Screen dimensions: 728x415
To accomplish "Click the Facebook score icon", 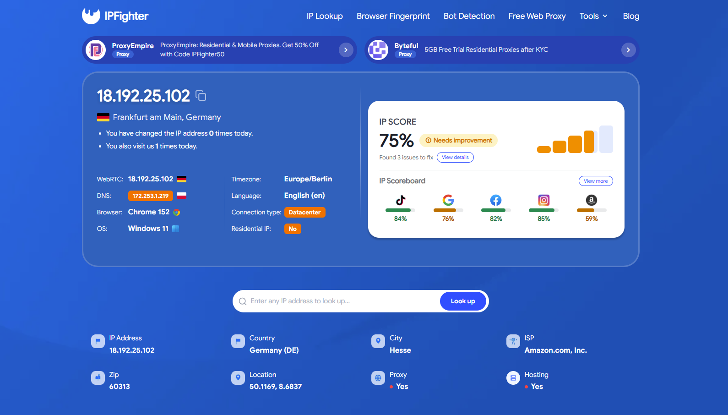I will click(x=496, y=200).
